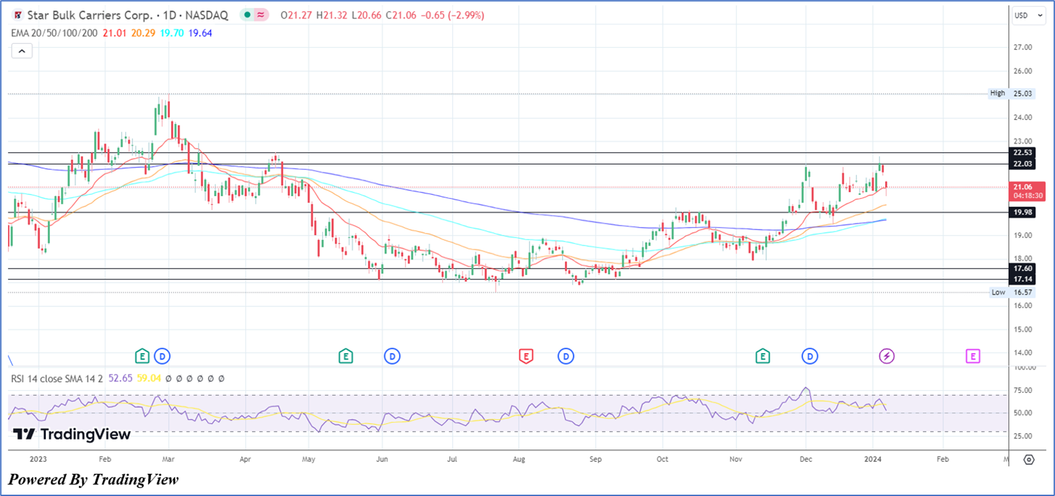Click the high price value H21.32
The height and width of the screenshot is (496, 1055).
point(332,15)
